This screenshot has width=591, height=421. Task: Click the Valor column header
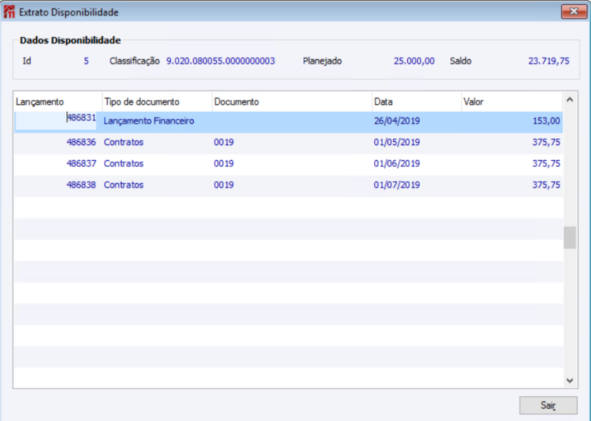click(x=512, y=102)
